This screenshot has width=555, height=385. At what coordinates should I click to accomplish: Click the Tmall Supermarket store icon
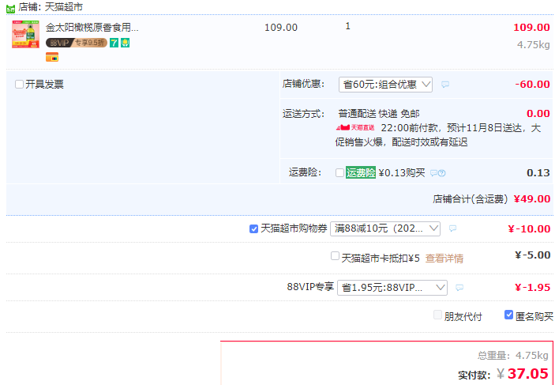[10, 7]
